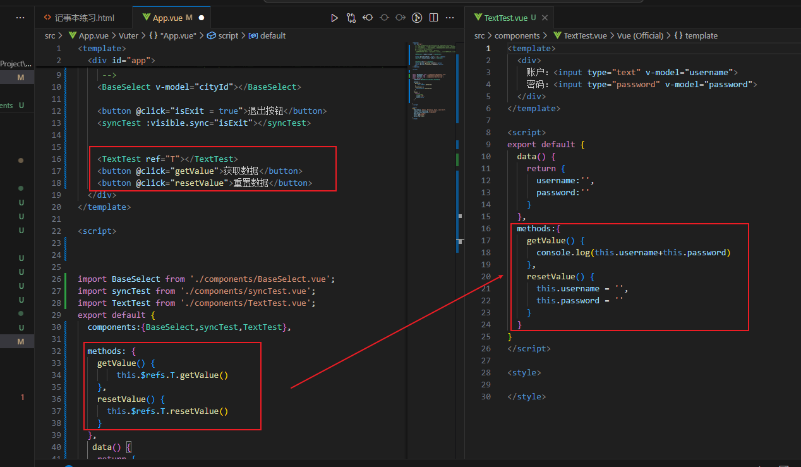Activate the TextTest.vue tab

coord(509,18)
